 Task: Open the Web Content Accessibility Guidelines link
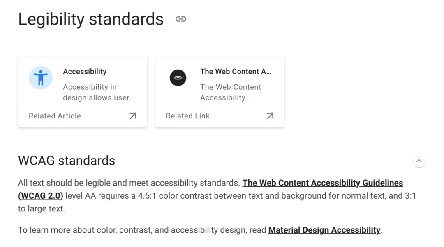322,183
